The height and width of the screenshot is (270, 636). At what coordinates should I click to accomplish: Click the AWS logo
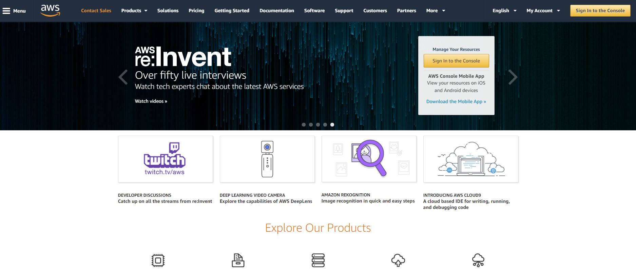coord(50,11)
